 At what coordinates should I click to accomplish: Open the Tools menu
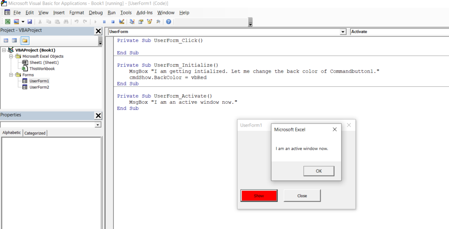(126, 13)
